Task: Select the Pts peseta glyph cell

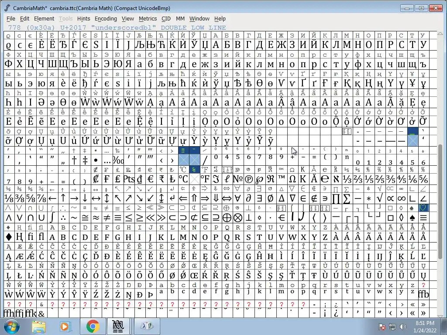Action: click(129, 179)
